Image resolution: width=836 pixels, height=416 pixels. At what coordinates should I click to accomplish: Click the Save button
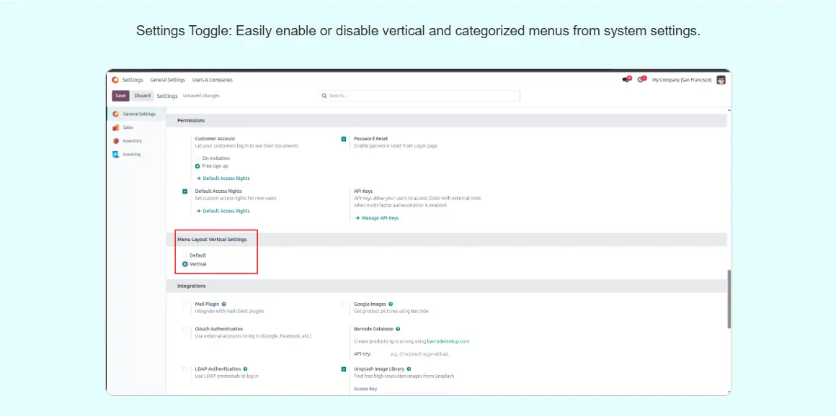tap(120, 96)
